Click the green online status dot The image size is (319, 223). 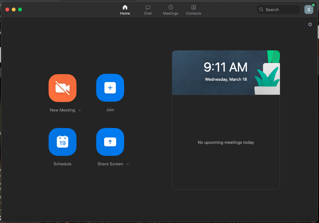(x=313, y=5)
